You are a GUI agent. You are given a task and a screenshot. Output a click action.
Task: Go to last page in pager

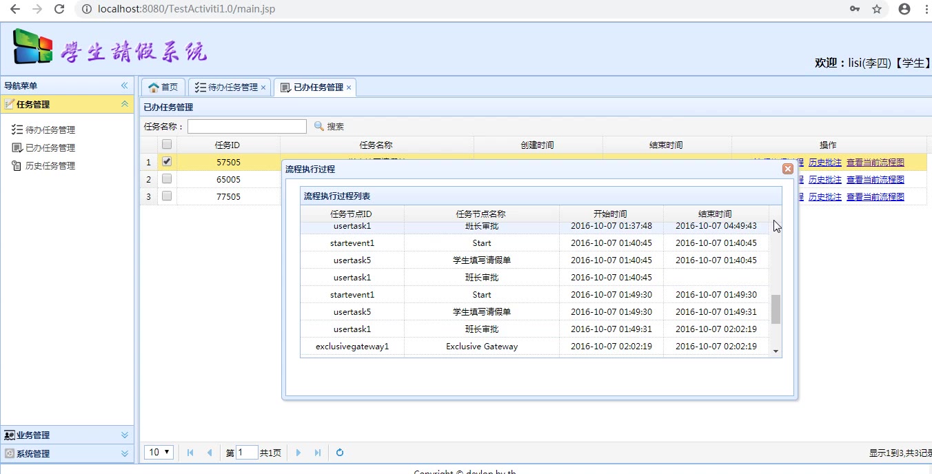[x=318, y=453]
